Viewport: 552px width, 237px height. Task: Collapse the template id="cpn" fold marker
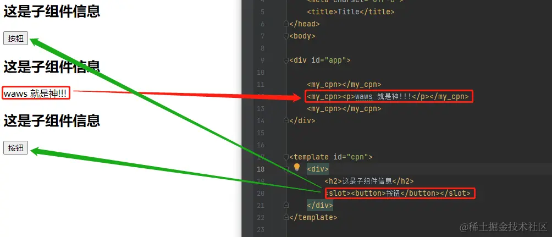click(286, 157)
